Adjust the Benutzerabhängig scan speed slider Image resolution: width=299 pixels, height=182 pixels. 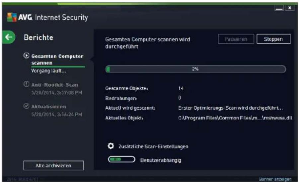[121, 159]
